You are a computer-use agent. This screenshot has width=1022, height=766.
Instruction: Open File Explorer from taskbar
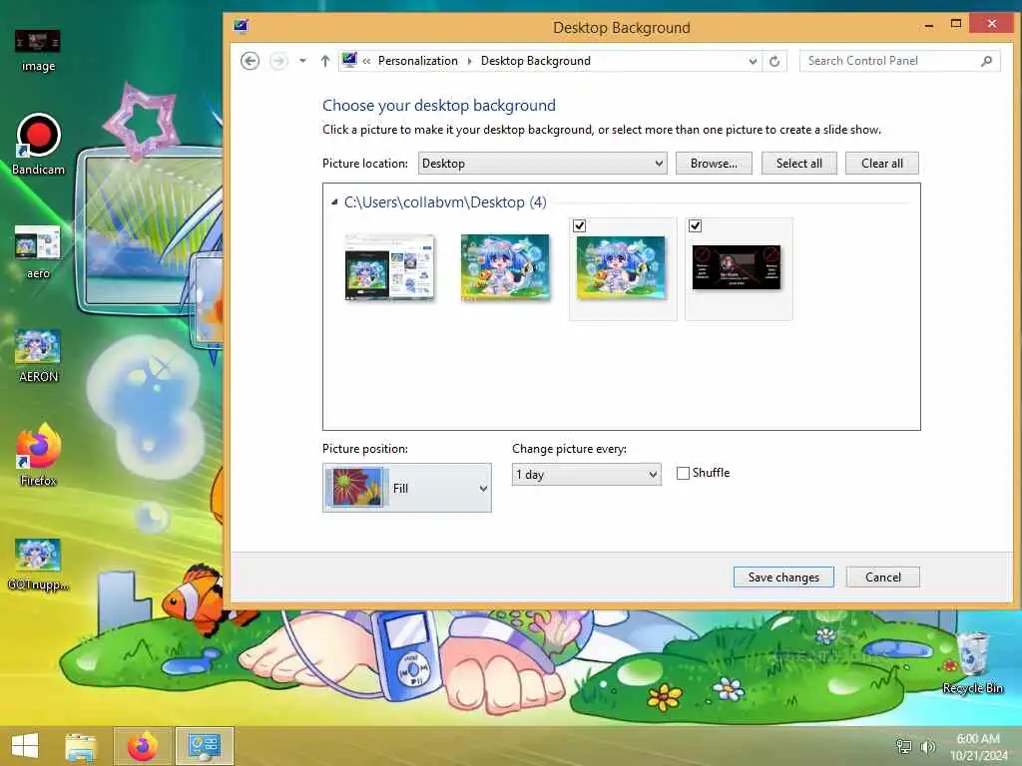(x=81, y=746)
